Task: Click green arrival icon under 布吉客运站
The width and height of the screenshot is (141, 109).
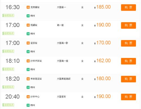Action: (28, 87)
